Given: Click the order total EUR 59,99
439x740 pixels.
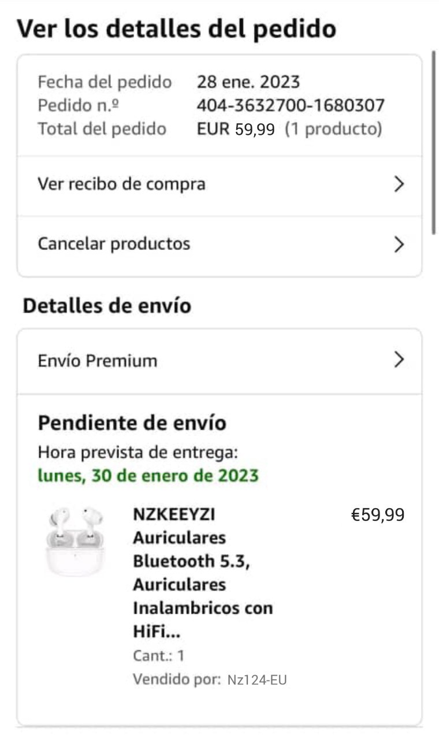Looking at the screenshot, I should [236, 129].
